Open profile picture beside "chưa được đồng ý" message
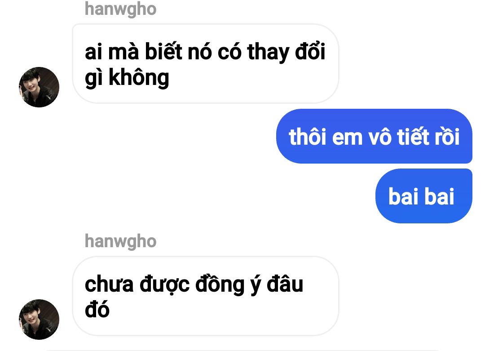 coord(39,320)
